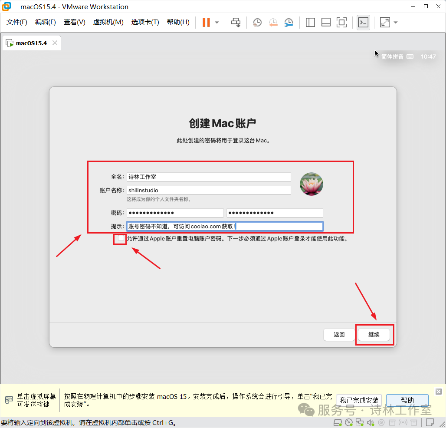Switch to console view icon

tap(363, 22)
